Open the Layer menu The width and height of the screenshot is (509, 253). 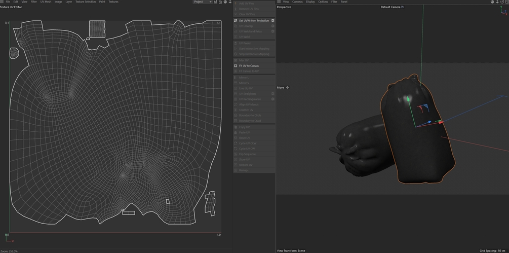coord(69,2)
